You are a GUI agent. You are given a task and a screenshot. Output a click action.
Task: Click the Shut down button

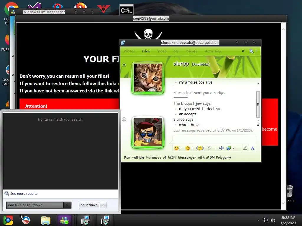[x=89, y=205]
